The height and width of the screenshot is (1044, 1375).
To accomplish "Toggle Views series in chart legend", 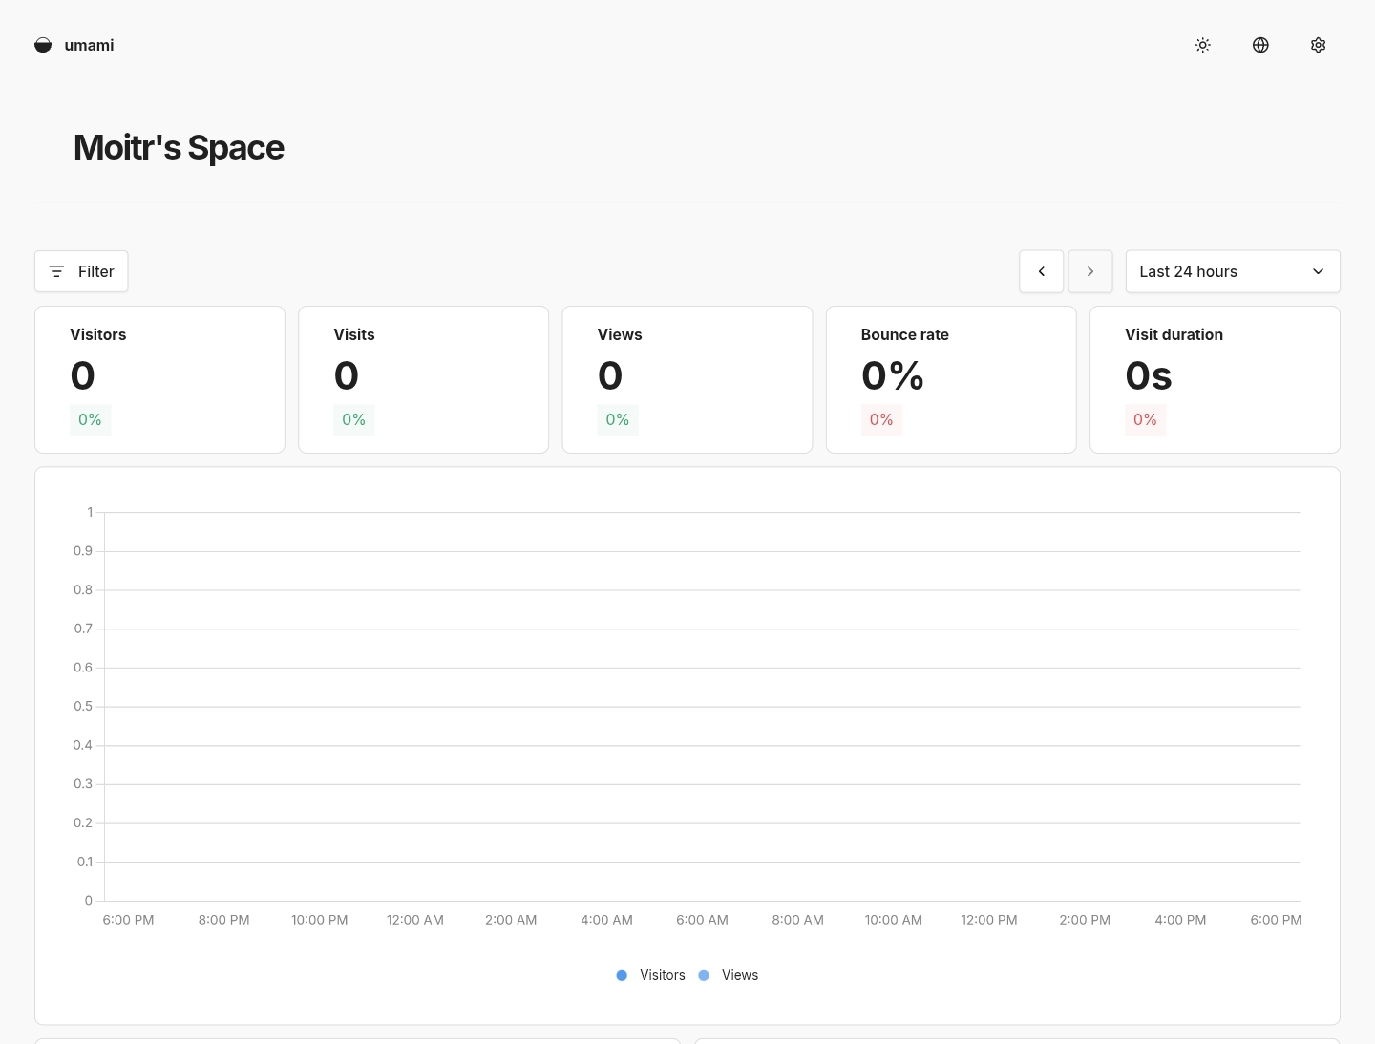I will pyautogui.click(x=740, y=975).
